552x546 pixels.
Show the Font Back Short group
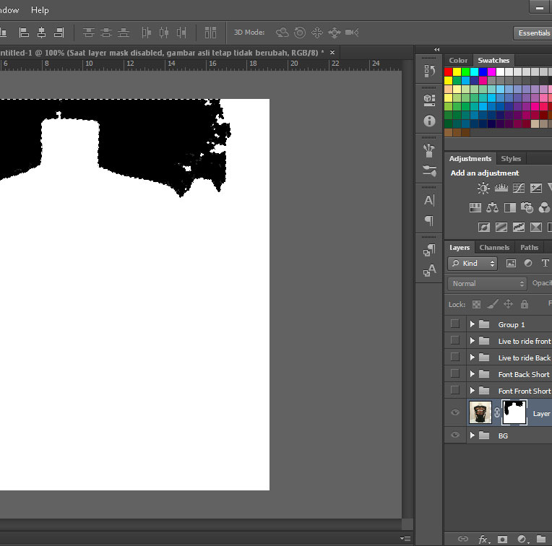[x=454, y=374]
